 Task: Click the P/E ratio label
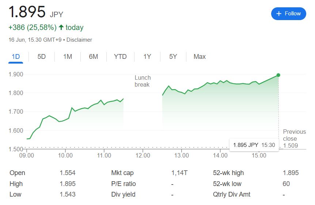click(123, 184)
